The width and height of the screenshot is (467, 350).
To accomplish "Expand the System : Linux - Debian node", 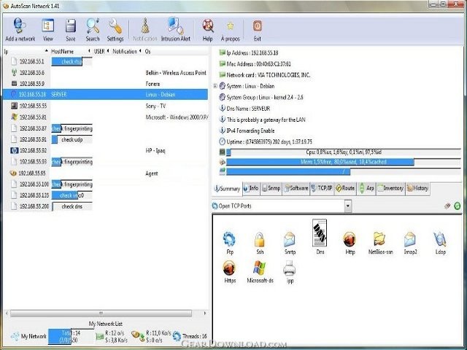I will click(x=215, y=86).
